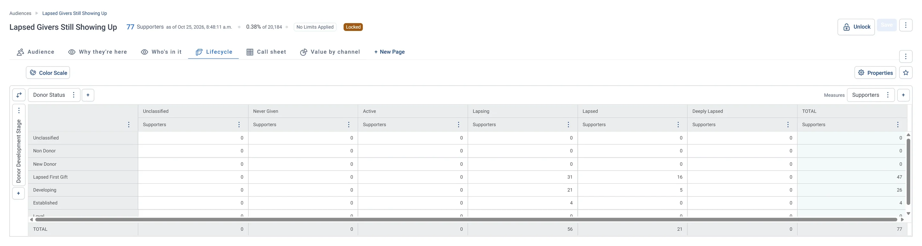Screen dimensions: 922x246
Task: Click the Locked status badge
Action: (353, 27)
